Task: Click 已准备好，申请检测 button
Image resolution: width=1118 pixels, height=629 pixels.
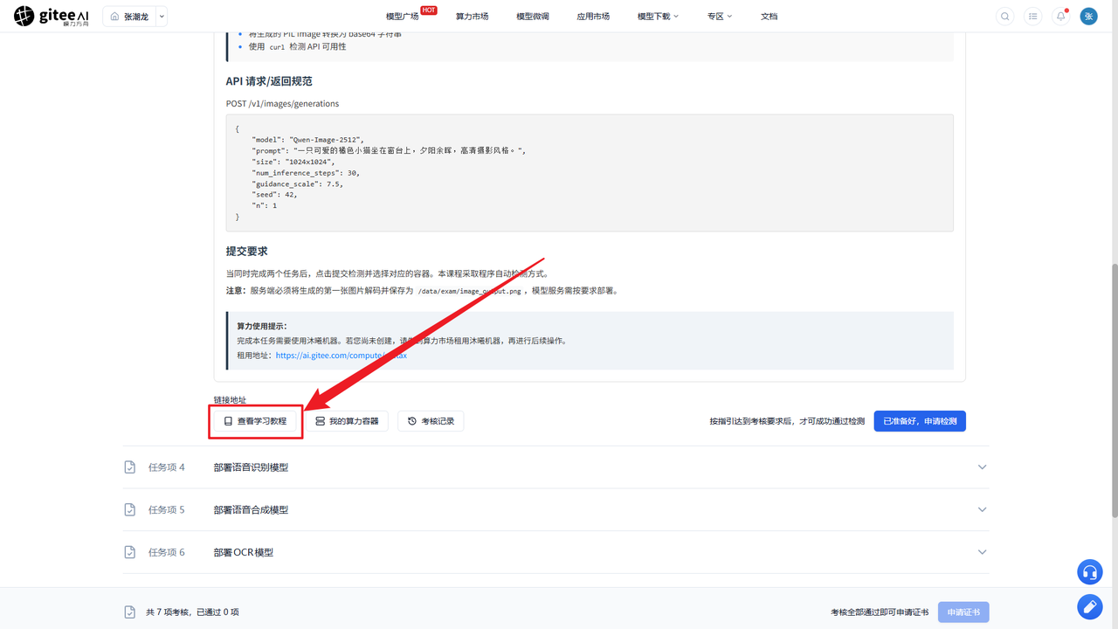Action: 920,421
